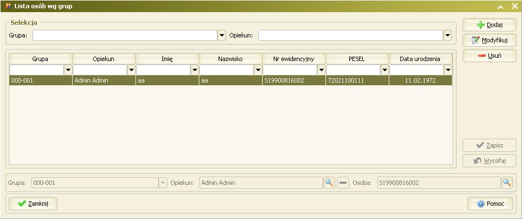Click magnifier icon next to Osoba field
The image size is (522, 219).
pos(507,183)
